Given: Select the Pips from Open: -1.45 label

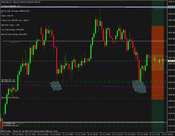Looking at the screenshot, I should (x=10, y=25).
